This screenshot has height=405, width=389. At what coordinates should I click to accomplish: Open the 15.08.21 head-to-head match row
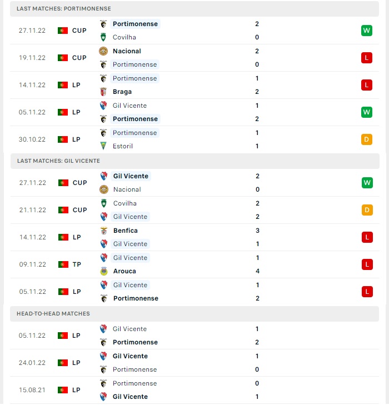(194, 390)
